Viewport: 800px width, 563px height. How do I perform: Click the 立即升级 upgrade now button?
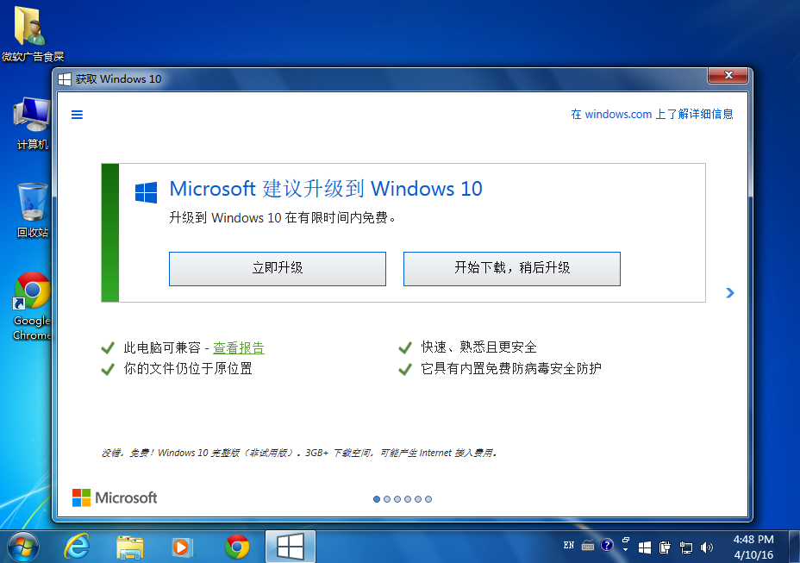[278, 268]
